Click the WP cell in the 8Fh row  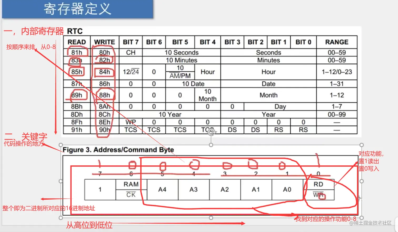click(x=131, y=122)
